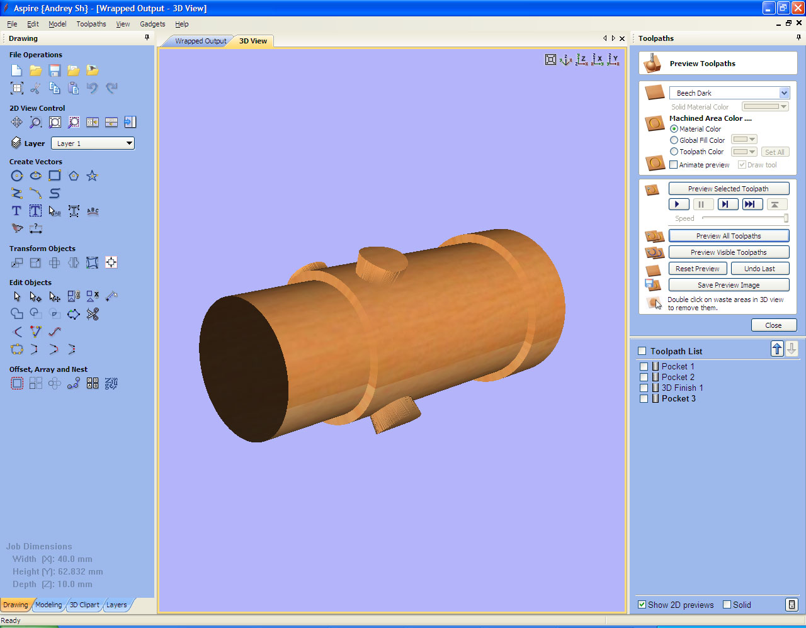Open the File menu
Screen dimensions: 806x628
tap(12, 24)
